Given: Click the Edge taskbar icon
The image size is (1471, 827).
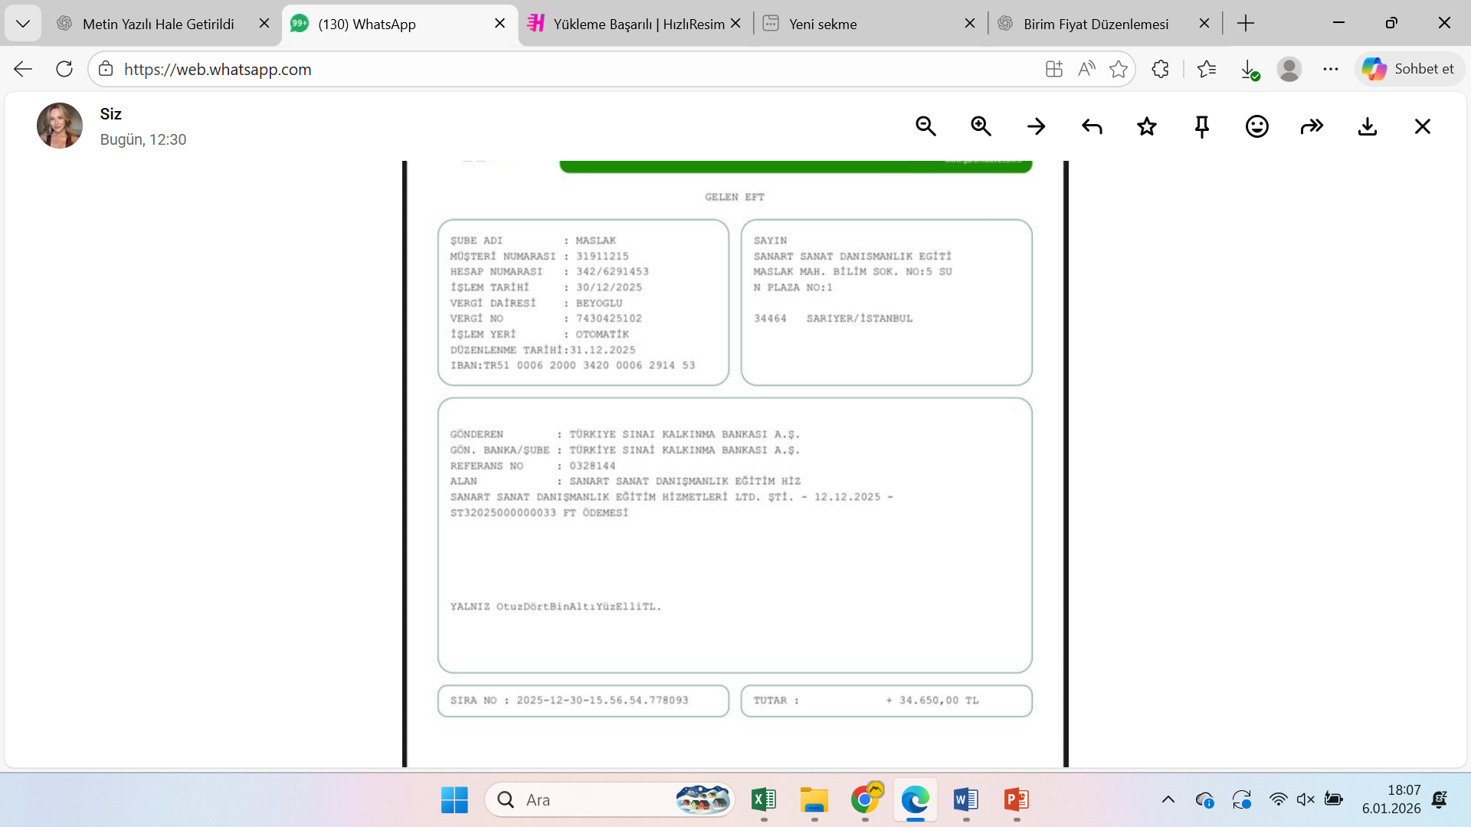Looking at the screenshot, I should 916,800.
